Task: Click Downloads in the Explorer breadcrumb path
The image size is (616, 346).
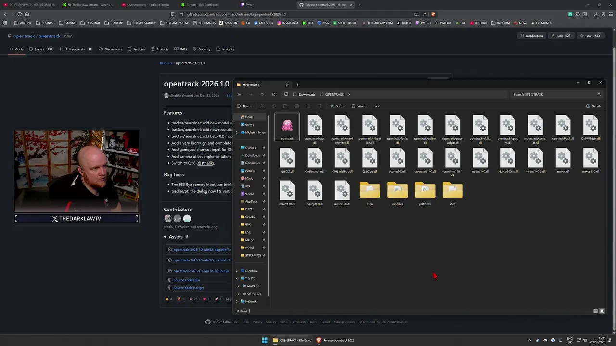Action: pos(307,94)
